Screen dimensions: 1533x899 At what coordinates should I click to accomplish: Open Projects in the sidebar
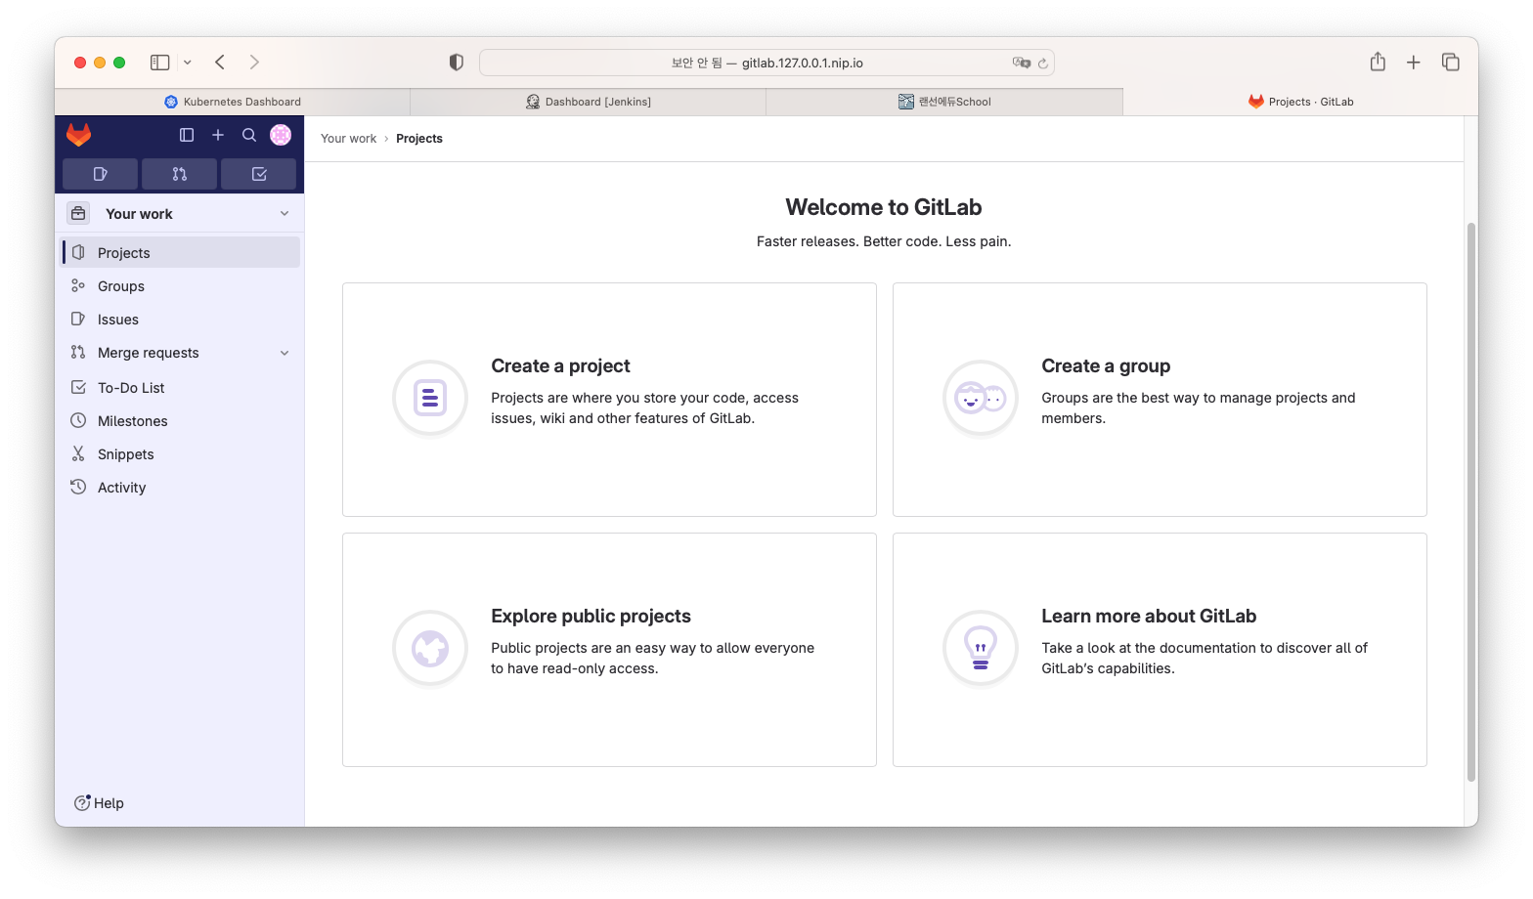[x=180, y=252]
